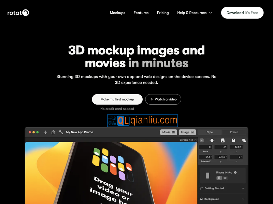
Task: Switch to the Preset tab
Action: tap(234, 132)
